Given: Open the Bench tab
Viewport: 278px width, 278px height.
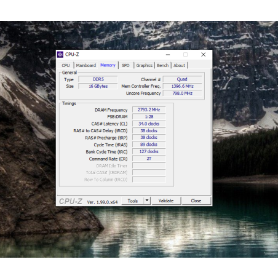Looking at the screenshot, I should point(162,65).
